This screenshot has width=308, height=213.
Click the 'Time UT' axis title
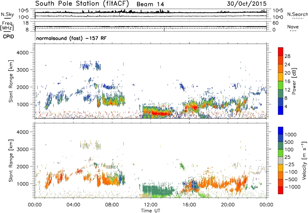151,211
